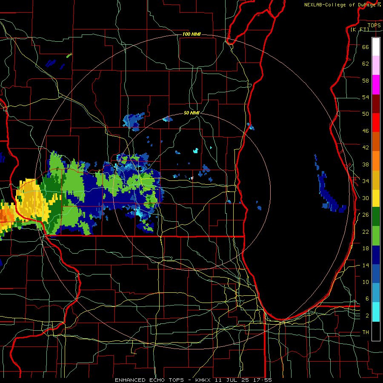The height and width of the screenshot is (383, 383).
Task: Click the '30' legend value
Action: [x=366, y=198]
